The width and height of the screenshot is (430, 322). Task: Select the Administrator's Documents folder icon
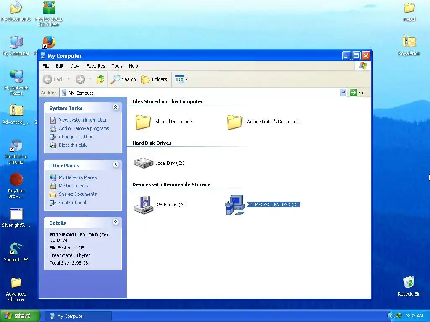235,122
